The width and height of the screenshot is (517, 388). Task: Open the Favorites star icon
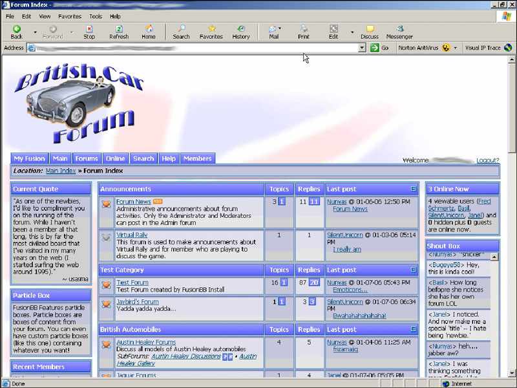211,32
